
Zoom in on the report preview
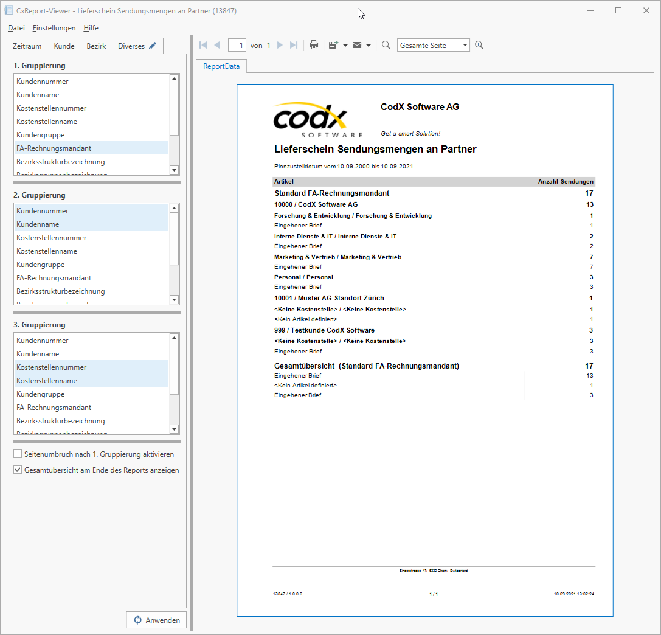[479, 45]
